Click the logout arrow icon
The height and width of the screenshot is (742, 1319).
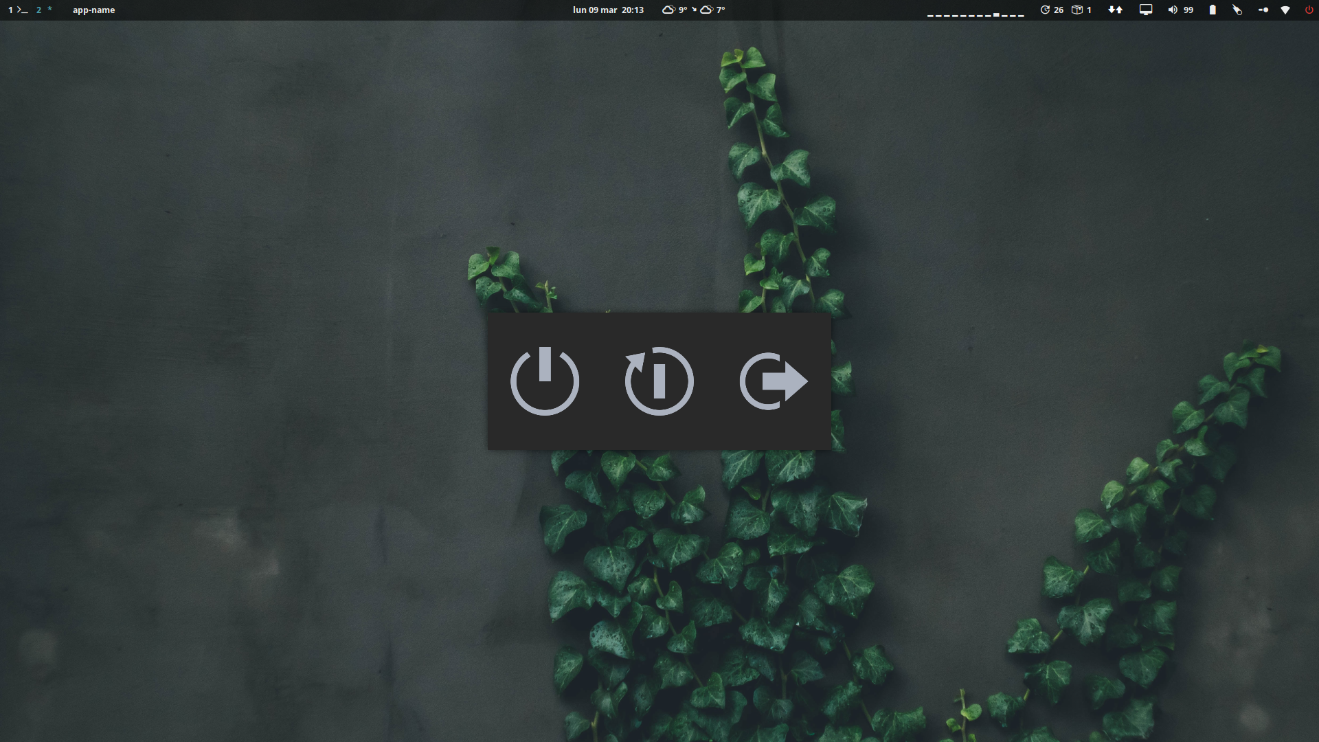(x=773, y=381)
